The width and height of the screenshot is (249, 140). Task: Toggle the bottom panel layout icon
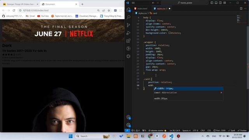coord(216,3)
